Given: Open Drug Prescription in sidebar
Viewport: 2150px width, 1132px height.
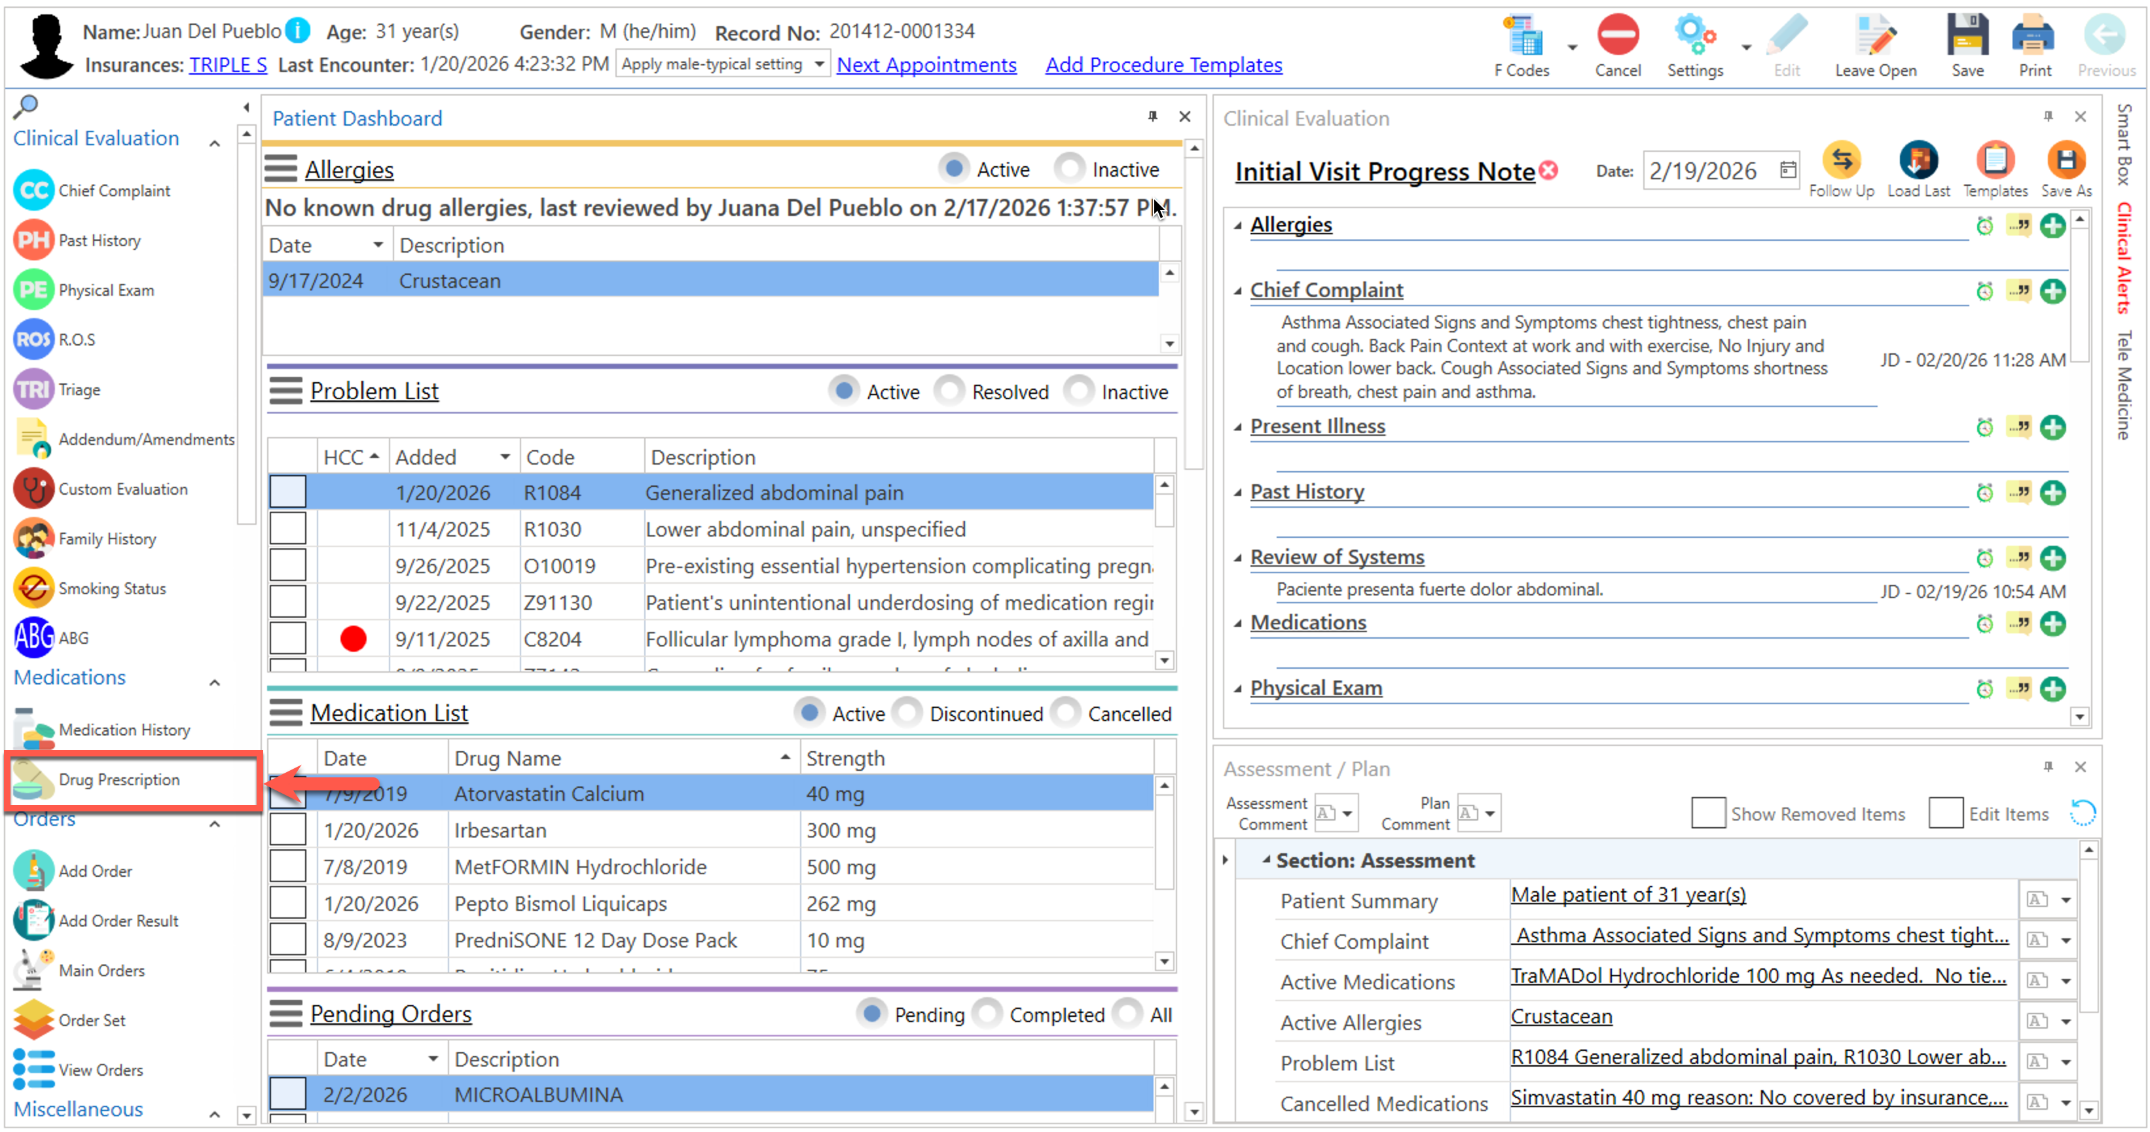Looking at the screenshot, I should (x=118, y=779).
